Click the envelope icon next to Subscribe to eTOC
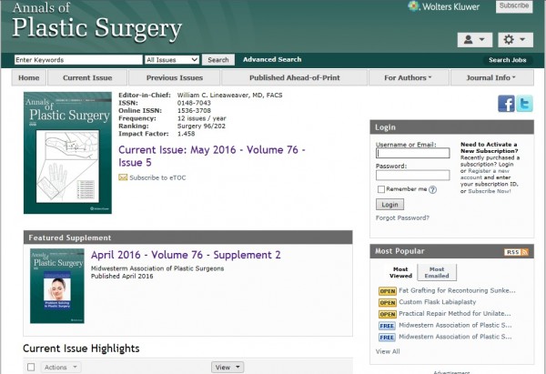Image resolution: width=546 pixels, height=374 pixels. [123, 177]
